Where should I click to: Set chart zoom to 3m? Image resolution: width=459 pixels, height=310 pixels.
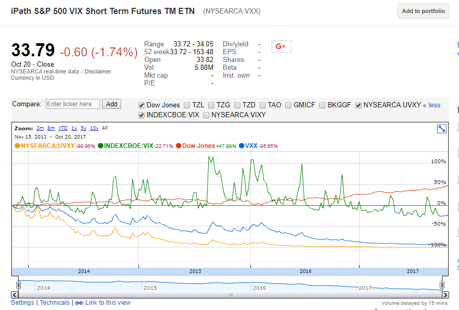(x=40, y=128)
